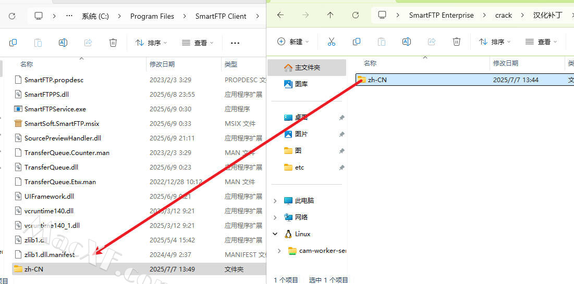Open the 查看 view dropdown in the left window
The height and width of the screenshot is (284, 574).
click(198, 43)
